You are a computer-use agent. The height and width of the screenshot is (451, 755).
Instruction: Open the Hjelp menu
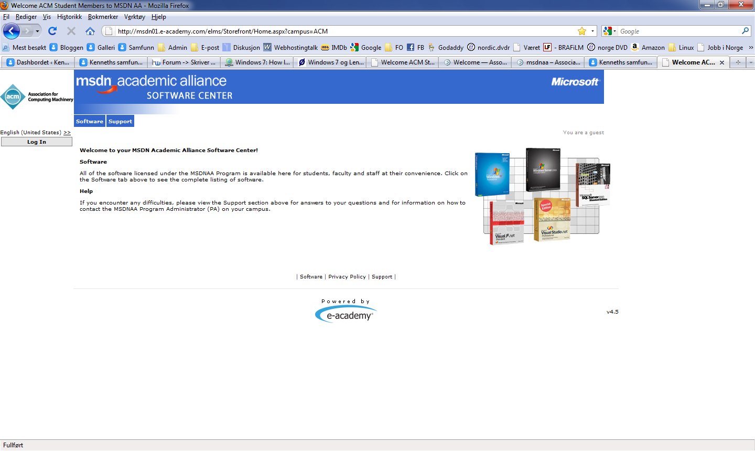click(159, 17)
